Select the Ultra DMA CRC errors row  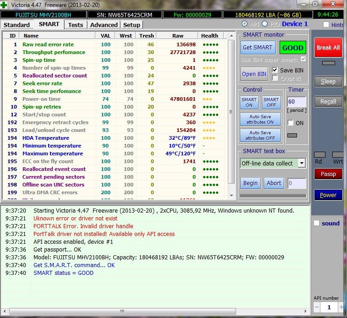click(115, 192)
